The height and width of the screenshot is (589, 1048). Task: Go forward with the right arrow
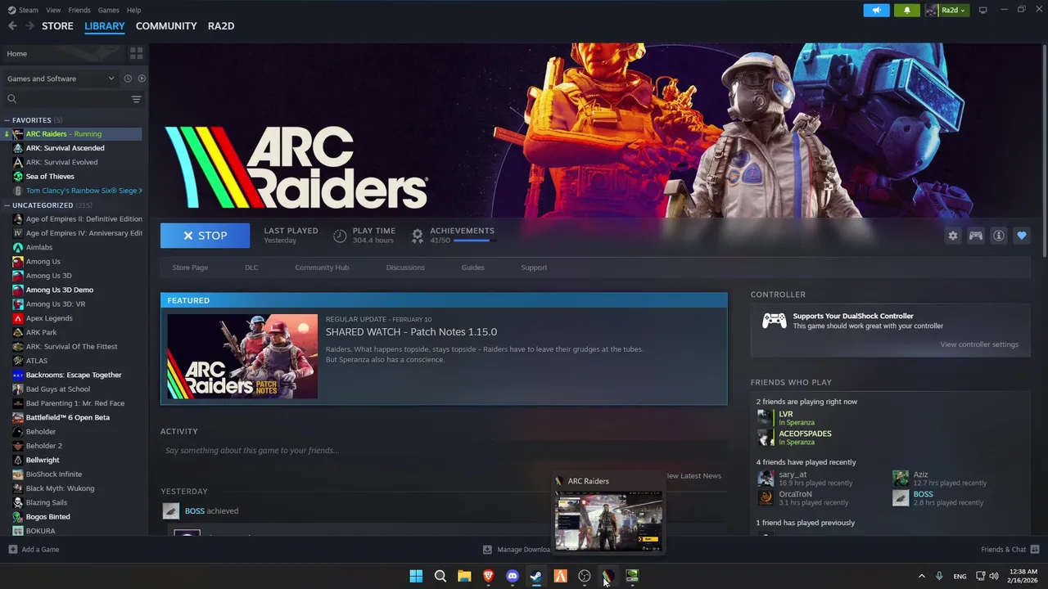29,26
